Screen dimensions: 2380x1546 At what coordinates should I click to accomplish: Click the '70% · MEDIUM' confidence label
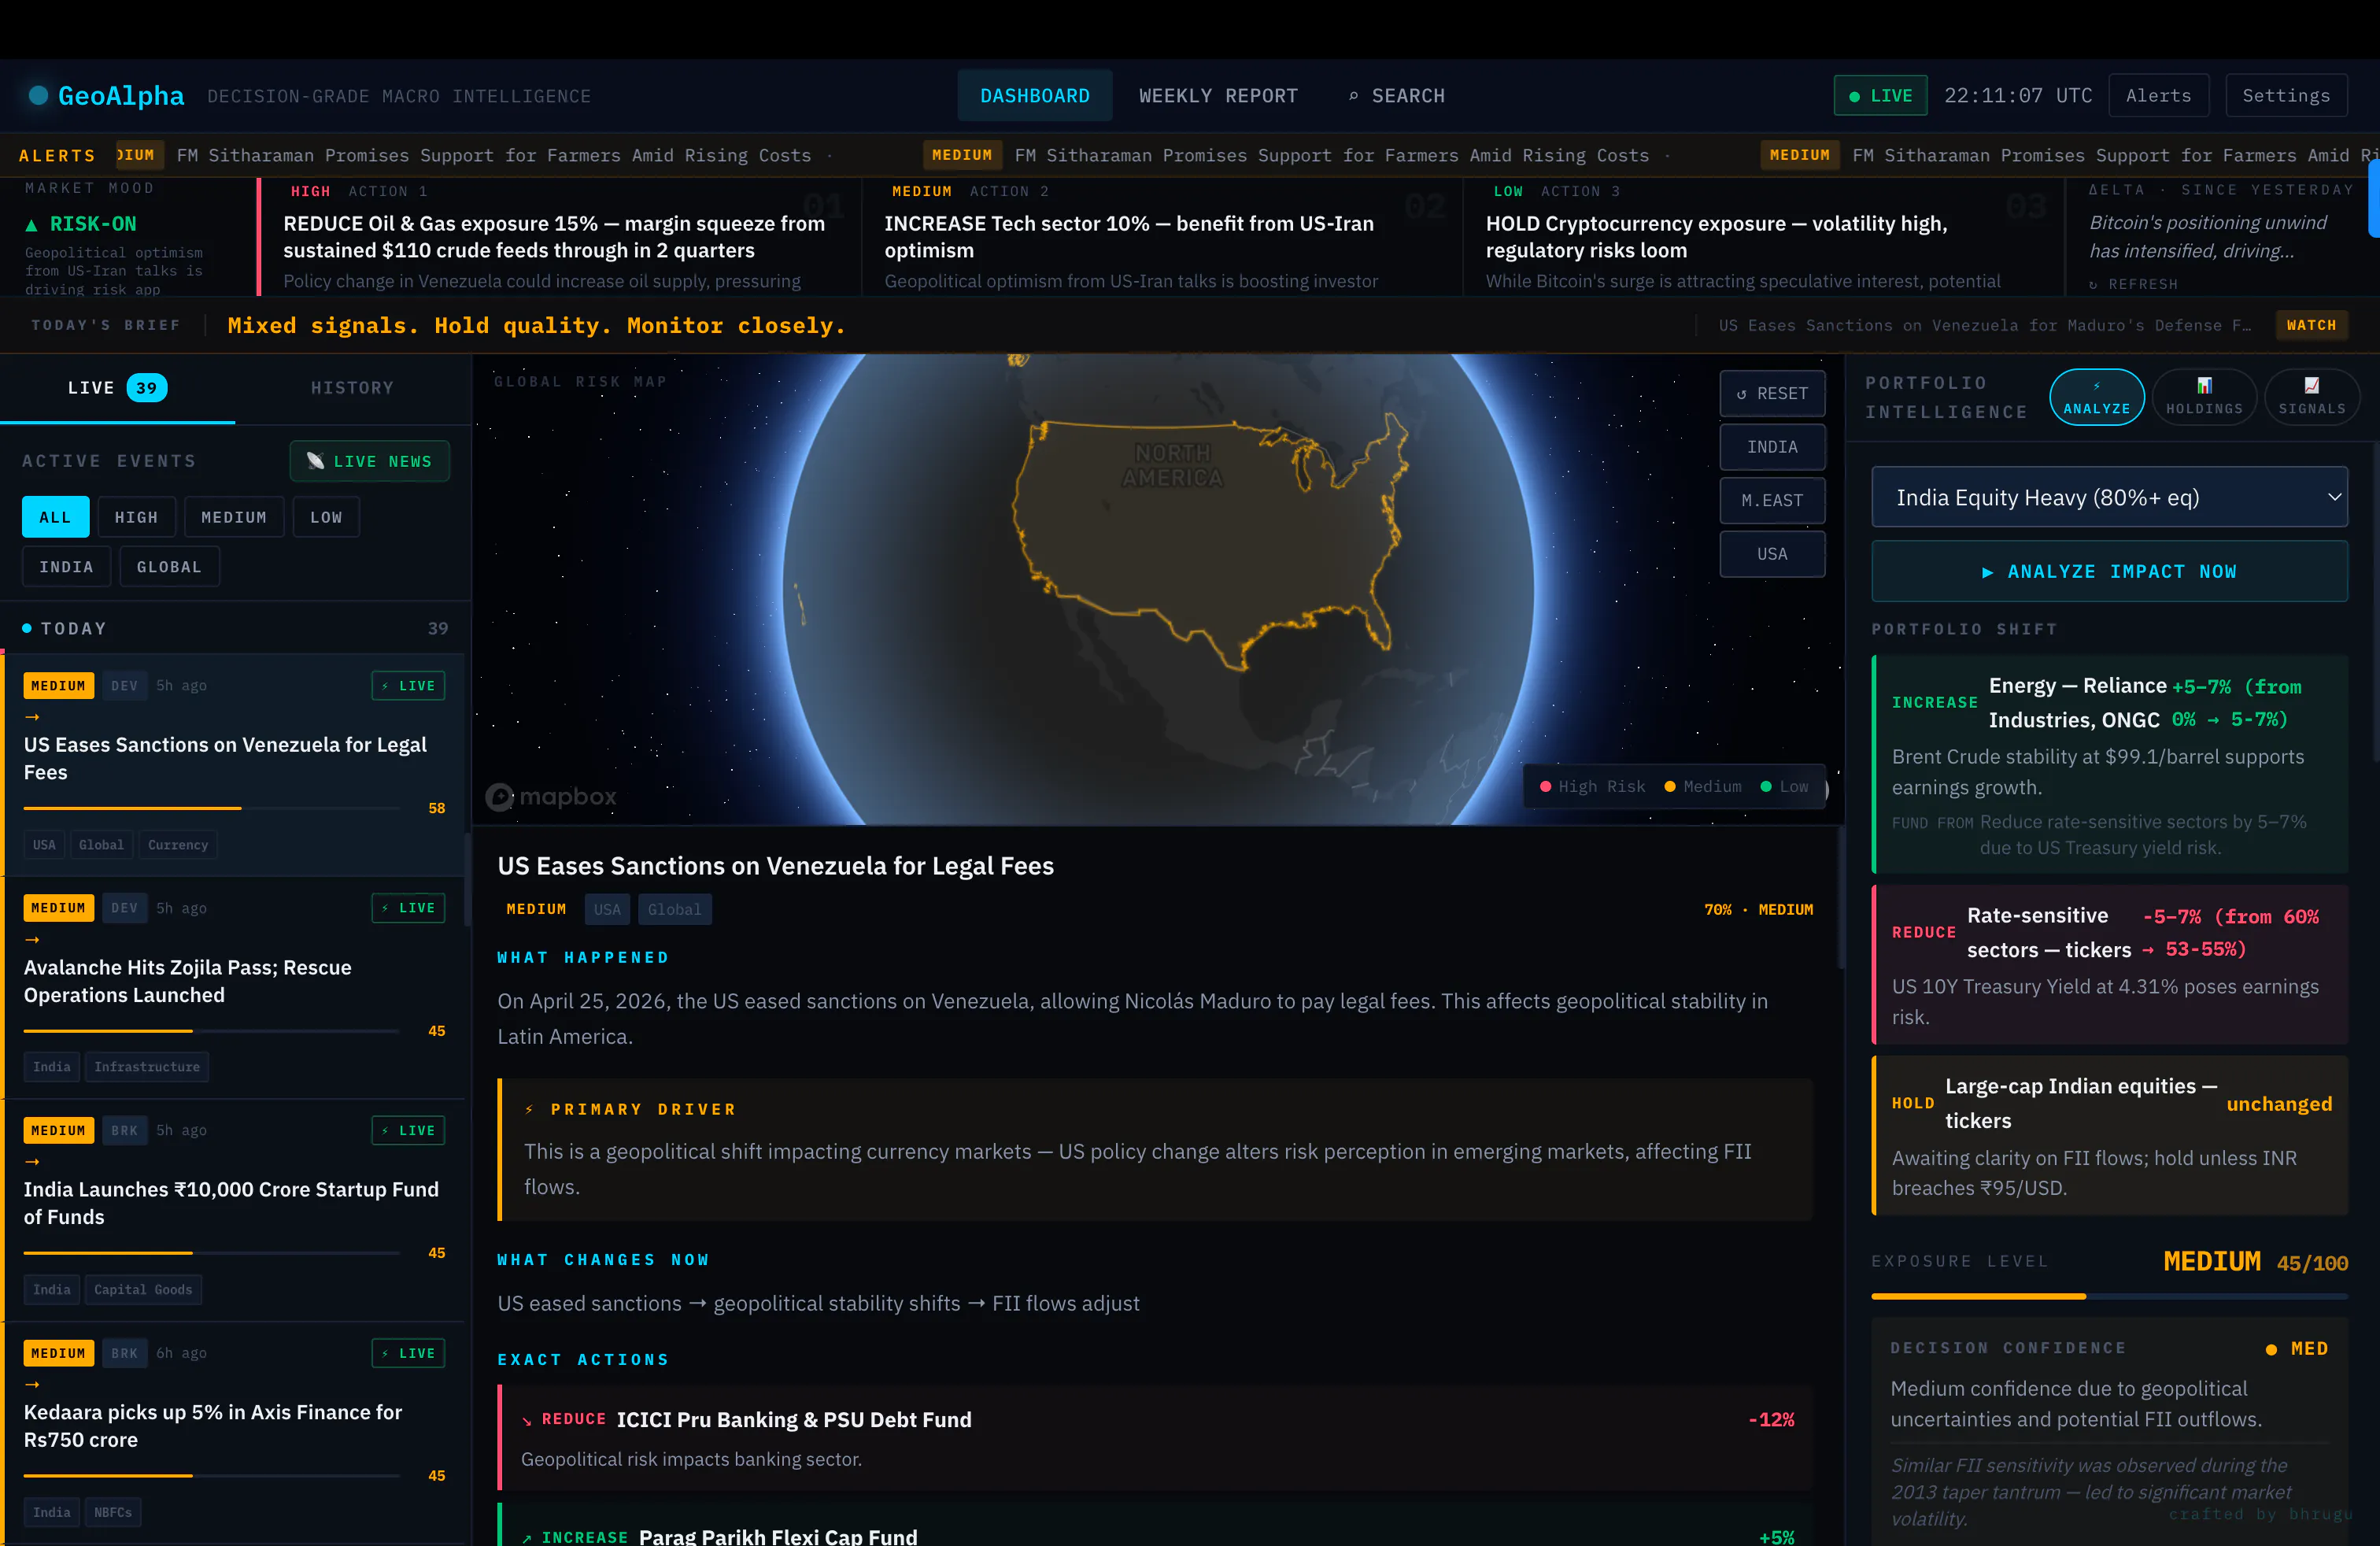point(1758,910)
